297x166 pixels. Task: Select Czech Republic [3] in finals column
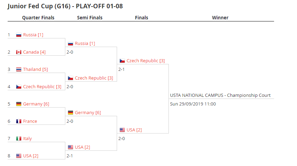click(146, 61)
